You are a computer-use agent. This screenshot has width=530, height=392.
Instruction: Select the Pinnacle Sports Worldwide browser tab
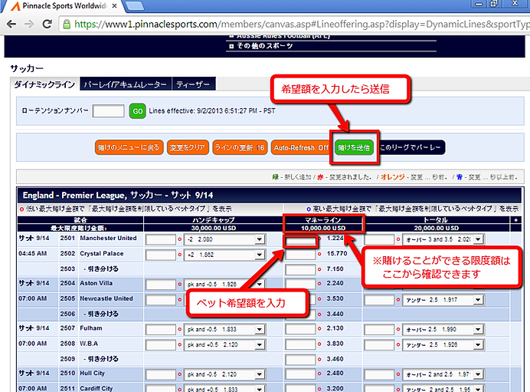[64, 6]
